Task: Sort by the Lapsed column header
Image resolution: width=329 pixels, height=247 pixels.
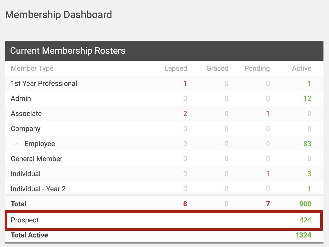Action: (x=176, y=68)
